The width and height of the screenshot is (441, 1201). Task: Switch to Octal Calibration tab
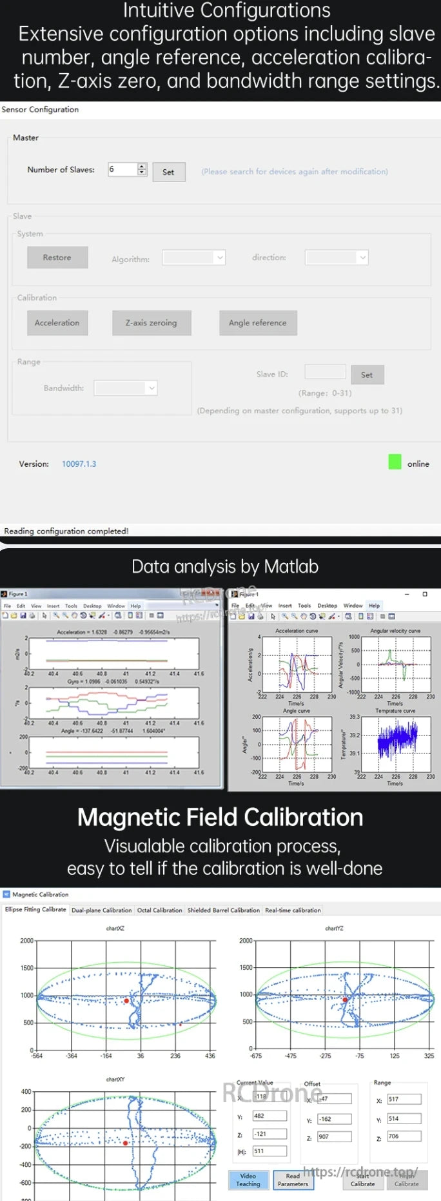click(x=159, y=910)
